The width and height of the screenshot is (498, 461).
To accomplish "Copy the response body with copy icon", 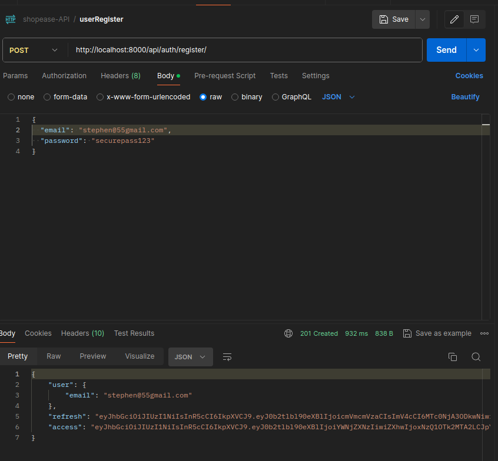I will [x=453, y=357].
